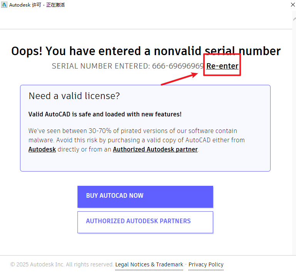Open Legal Notices & Trademark link
Screen dimensions: 296x276
(149, 264)
